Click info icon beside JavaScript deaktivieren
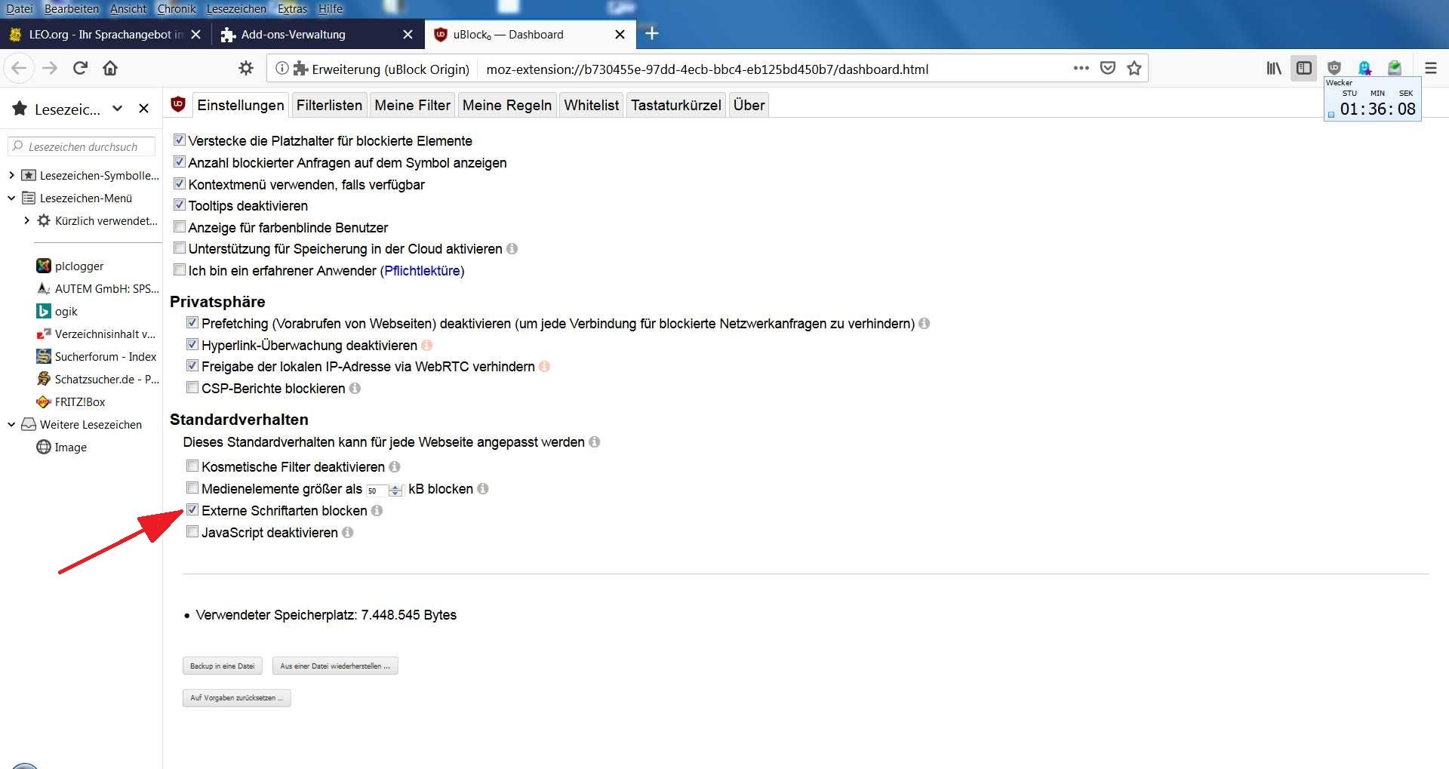Viewport: 1449px width, 769px height. coord(347,533)
